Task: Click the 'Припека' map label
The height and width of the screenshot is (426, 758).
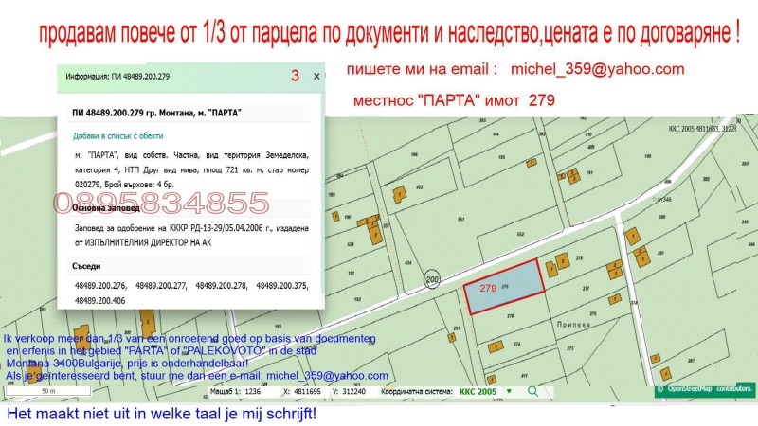Action: [573, 325]
